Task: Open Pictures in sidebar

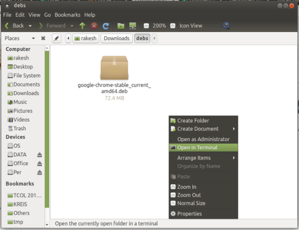Action: coord(20,111)
